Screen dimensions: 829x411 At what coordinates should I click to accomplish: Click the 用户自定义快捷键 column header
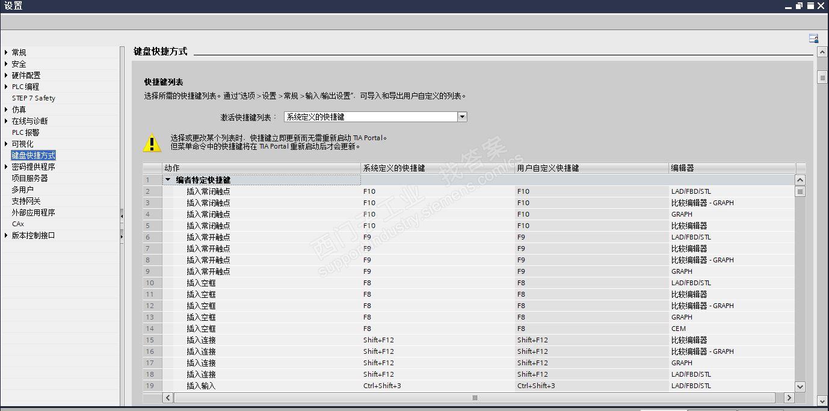click(x=591, y=168)
